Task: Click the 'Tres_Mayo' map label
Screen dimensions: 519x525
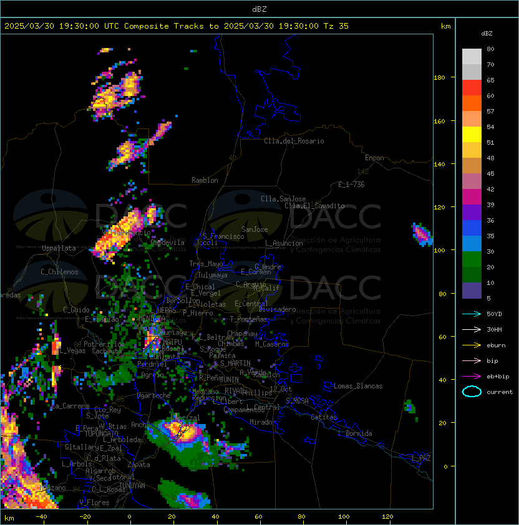Action: [206, 264]
